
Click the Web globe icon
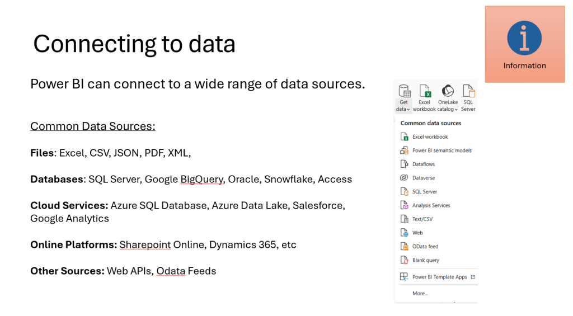click(404, 232)
